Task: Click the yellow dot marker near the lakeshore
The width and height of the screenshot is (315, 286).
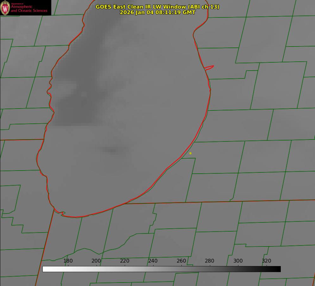Action: point(190,153)
